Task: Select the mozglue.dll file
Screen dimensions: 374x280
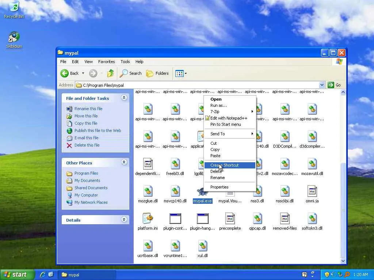Action: click(148, 194)
